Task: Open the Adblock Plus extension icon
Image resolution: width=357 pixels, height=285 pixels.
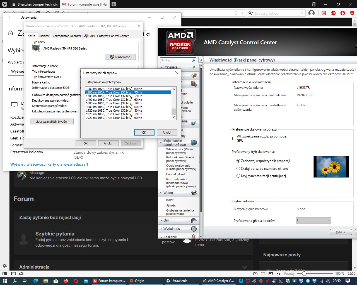Action: coord(333,13)
